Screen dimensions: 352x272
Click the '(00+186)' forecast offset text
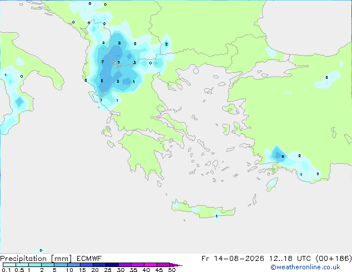tap(334, 259)
